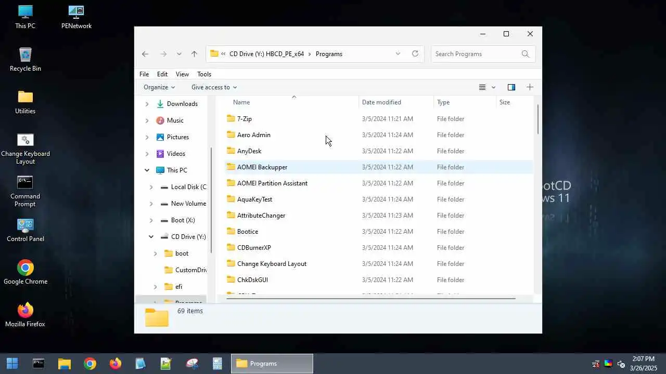Expand Local Disk (C:) node
Image resolution: width=666 pixels, height=374 pixels.
pyautogui.click(x=151, y=187)
